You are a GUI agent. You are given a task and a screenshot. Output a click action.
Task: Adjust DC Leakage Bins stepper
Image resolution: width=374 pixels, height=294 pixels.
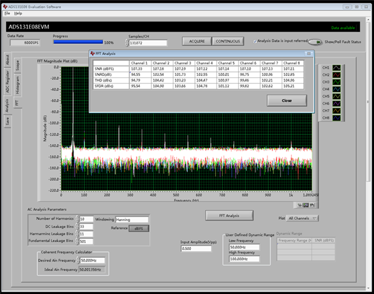click(x=77, y=227)
